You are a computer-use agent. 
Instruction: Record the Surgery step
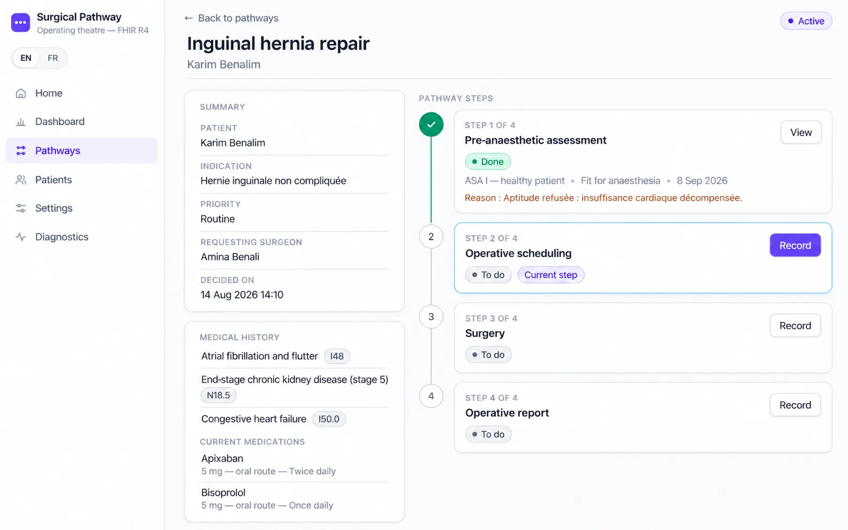[x=795, y=326]
